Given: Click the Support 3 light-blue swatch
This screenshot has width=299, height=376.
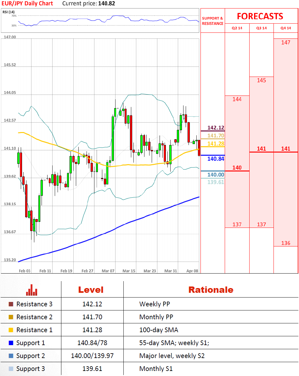Looking at the screenshot, I should (11, 369).
